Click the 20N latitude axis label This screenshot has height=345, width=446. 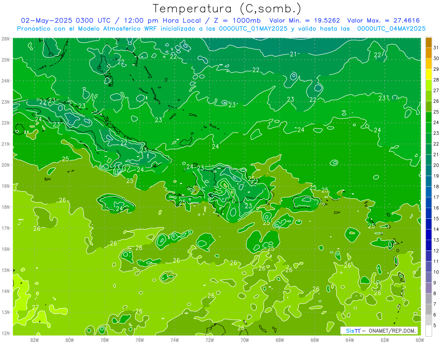[x=5, y=165]
